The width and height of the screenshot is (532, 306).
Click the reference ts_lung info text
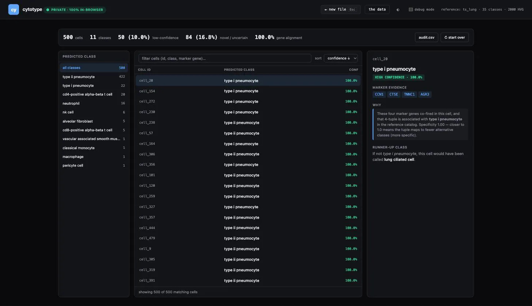click(x=482, y=9)
